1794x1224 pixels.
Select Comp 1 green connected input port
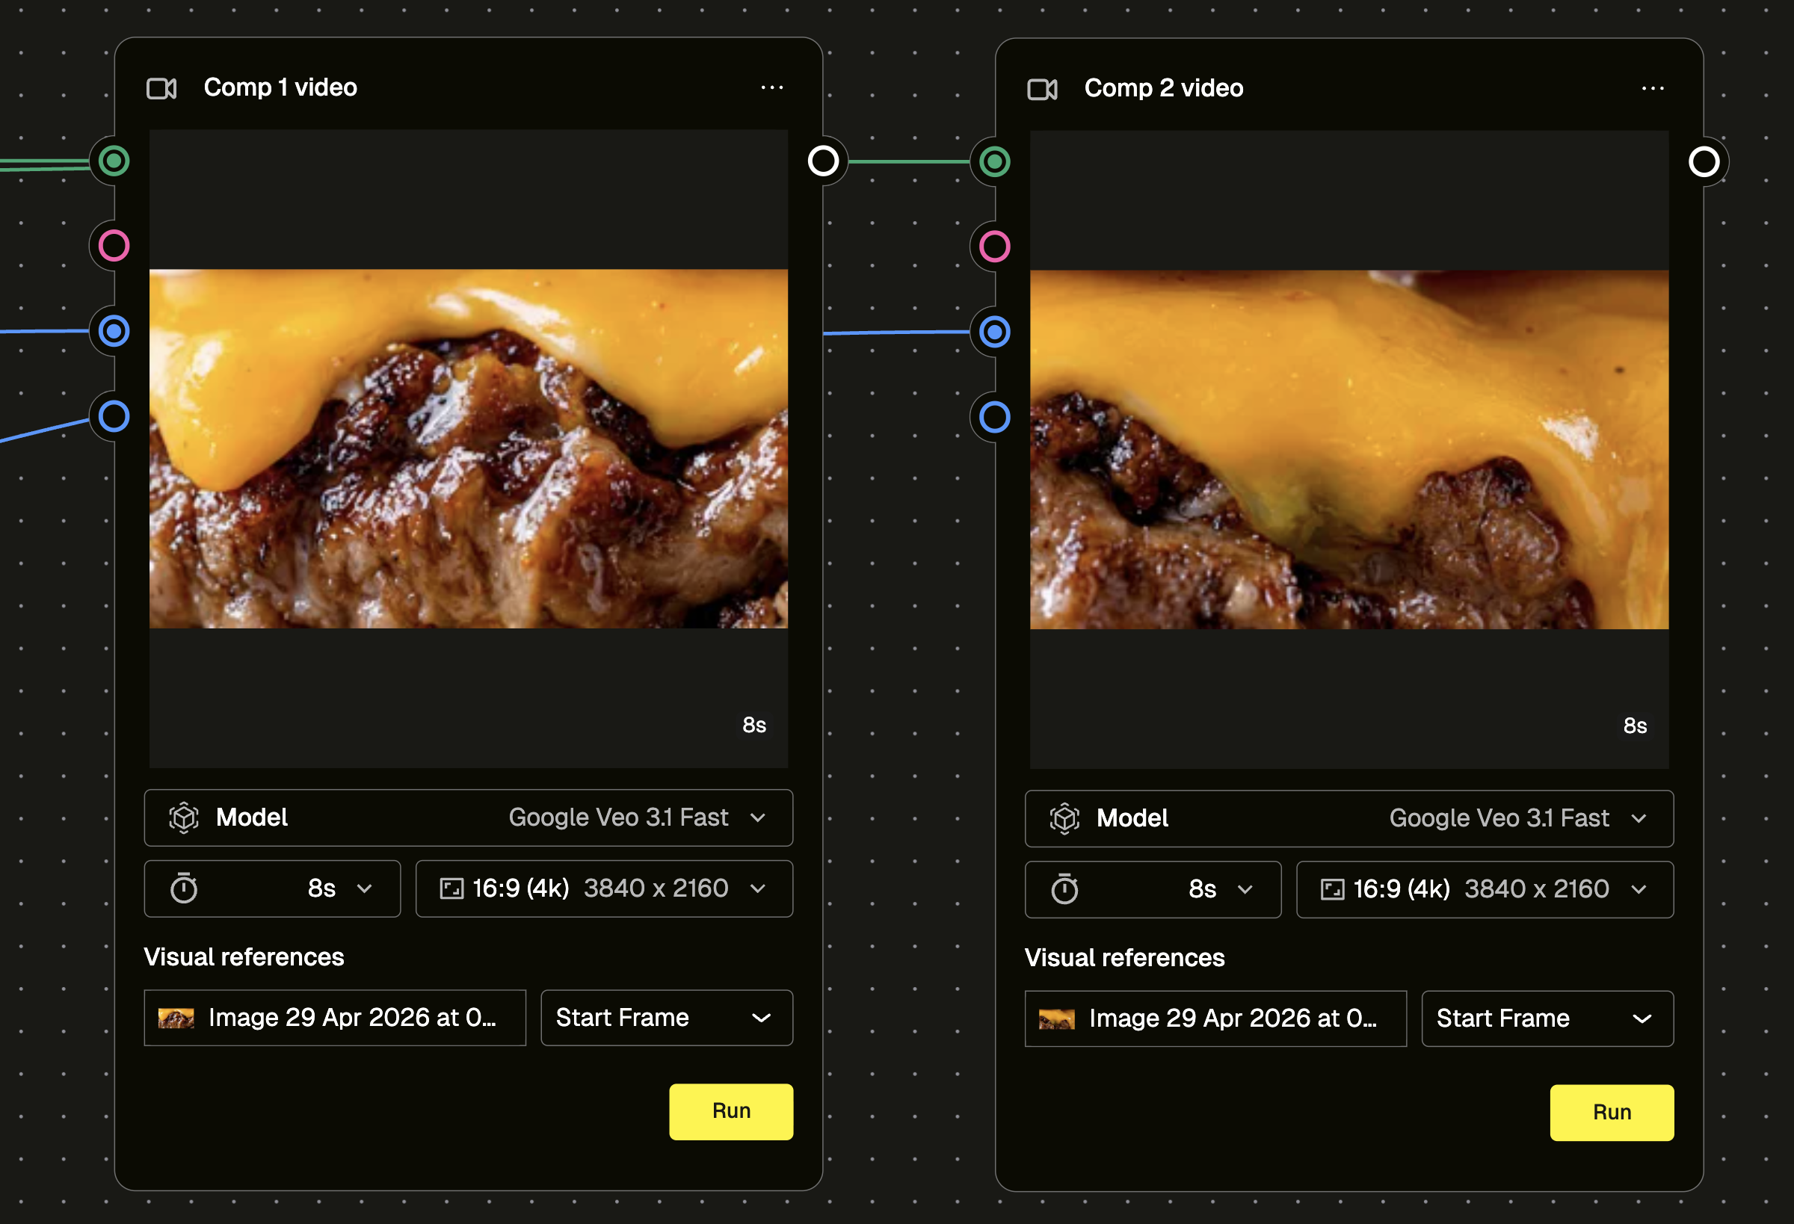point(114,161)
